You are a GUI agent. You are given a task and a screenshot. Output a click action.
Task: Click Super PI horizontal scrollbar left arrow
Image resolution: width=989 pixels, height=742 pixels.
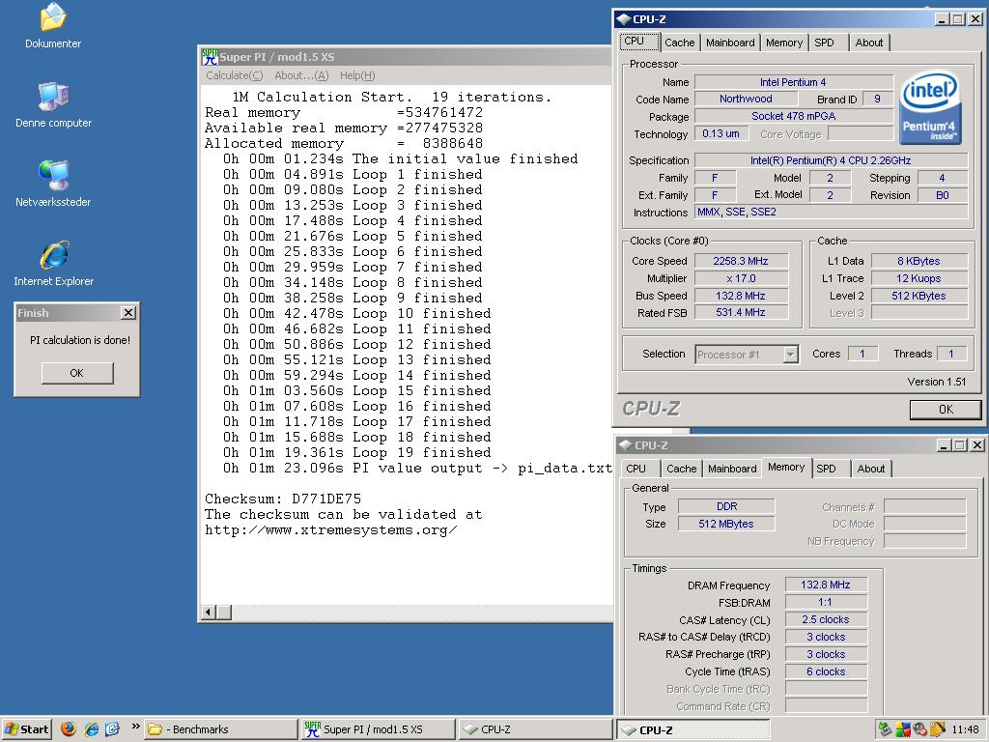click(x=209, y=612)
